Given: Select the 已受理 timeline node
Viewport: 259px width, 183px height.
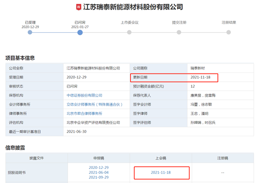Looking at the screenshot, I should tap(30, 32).
